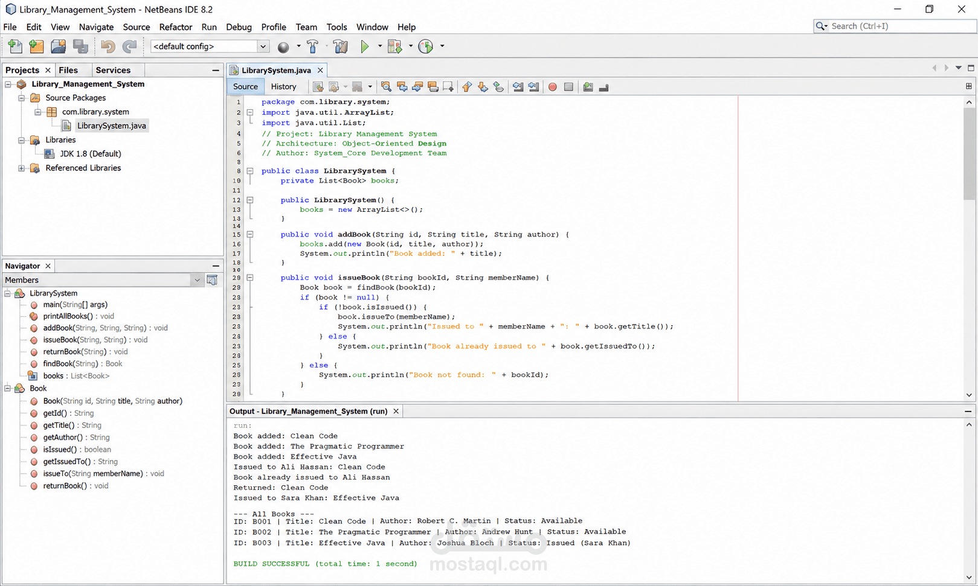The image size is (978, 586).
Task: Switch to the History view button
Action: [283, 87]
